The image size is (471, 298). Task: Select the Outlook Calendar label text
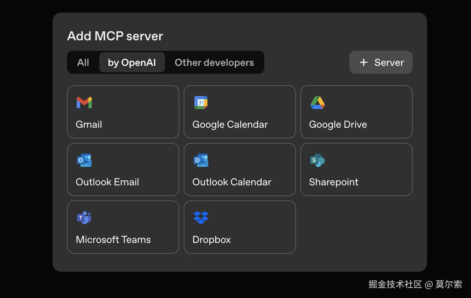point(232,182)
